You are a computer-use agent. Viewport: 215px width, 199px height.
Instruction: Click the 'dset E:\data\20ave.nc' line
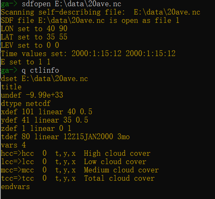44,79
